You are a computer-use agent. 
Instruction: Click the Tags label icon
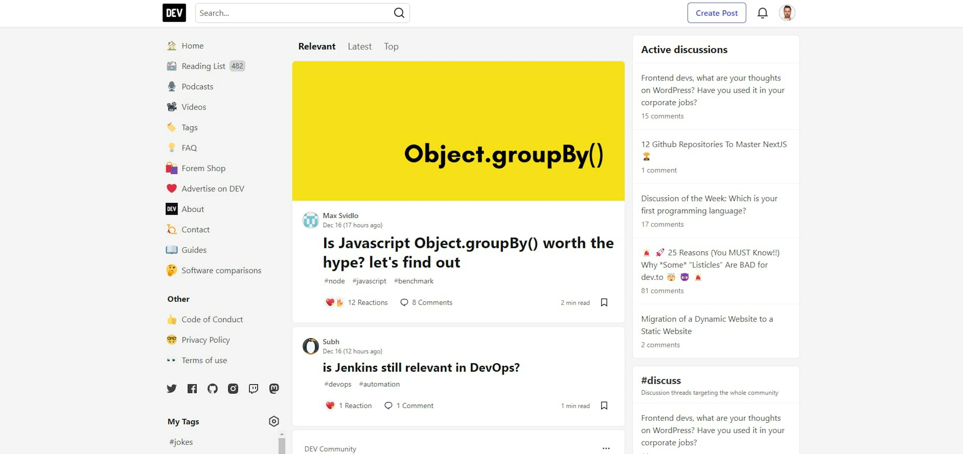tap(172, 127)
